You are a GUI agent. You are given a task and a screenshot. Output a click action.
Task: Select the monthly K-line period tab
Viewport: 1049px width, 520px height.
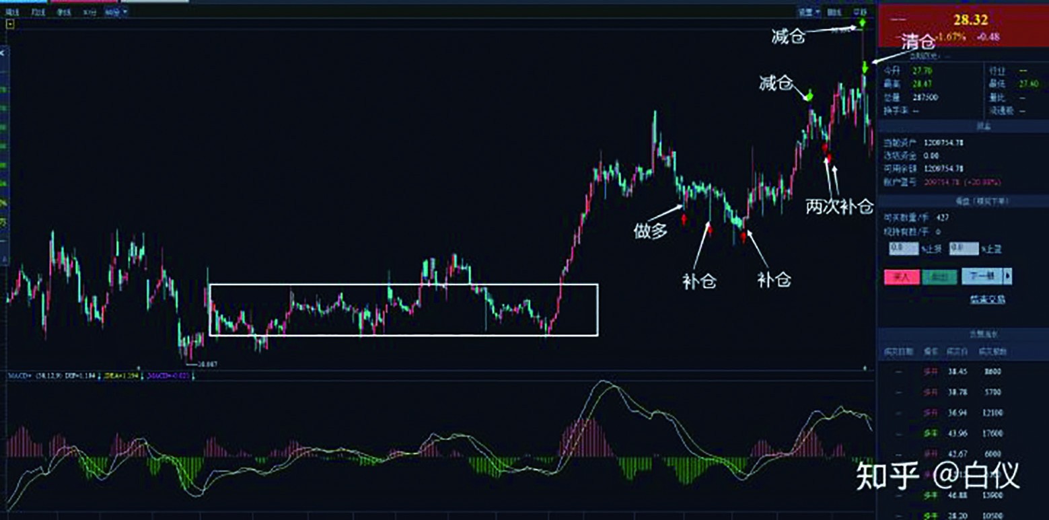pyautogui.click(x=38, y=13)
